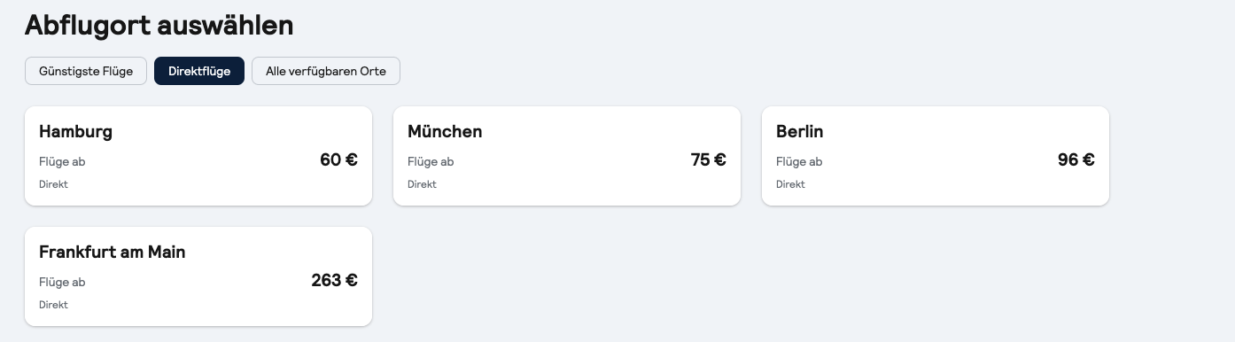Viewport: 1235px width, 342px height.
Task: Click the 75 € price
Action: pos(709,160)
